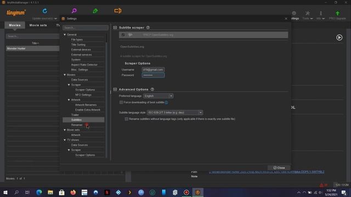Click the Subtitle scraper help icon
The image size is (351, 197).
[148, 27]
